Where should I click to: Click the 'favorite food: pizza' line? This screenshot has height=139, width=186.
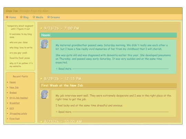pos(20,58)
